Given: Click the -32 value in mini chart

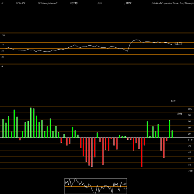Looking at the screenshot, I should click(125, 189).
